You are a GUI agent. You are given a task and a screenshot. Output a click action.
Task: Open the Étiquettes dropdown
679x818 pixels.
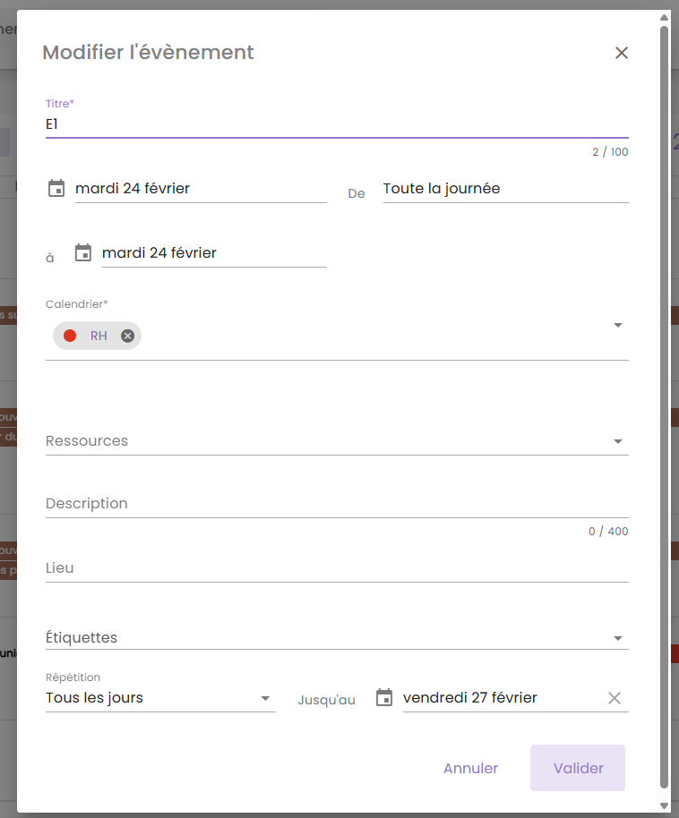(x=617, y=638)
